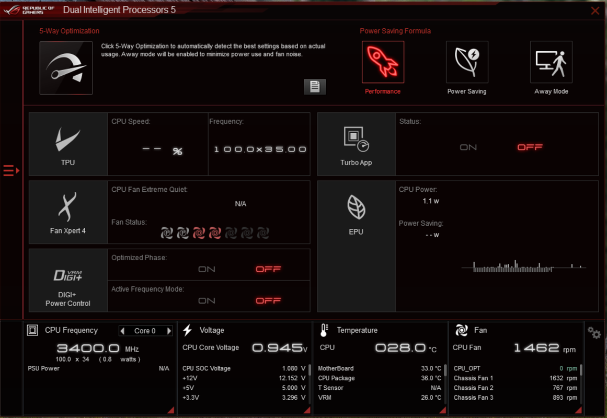The image size is (607, 418).
Task: Expand the Temperature panel corner triangle
Action: tap(442, 410)
